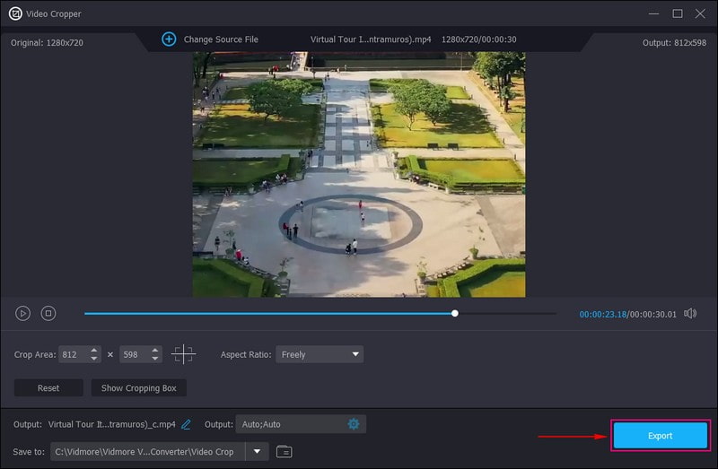
Task: Export the cropped video
Action: click(660, 436)
